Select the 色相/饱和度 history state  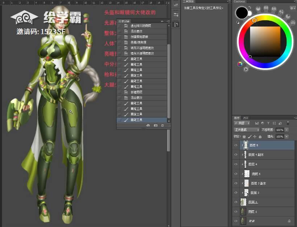point(142,42)
